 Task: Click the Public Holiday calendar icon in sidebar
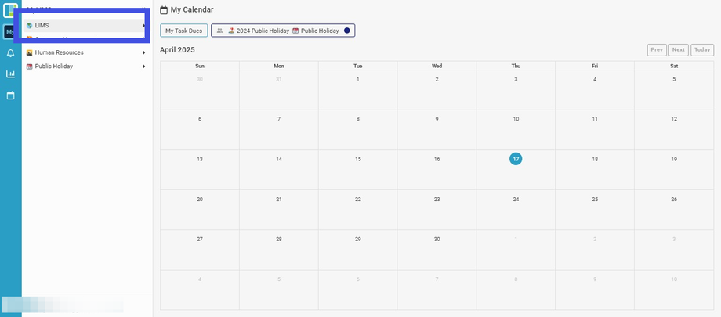click(x=30, y=67)
